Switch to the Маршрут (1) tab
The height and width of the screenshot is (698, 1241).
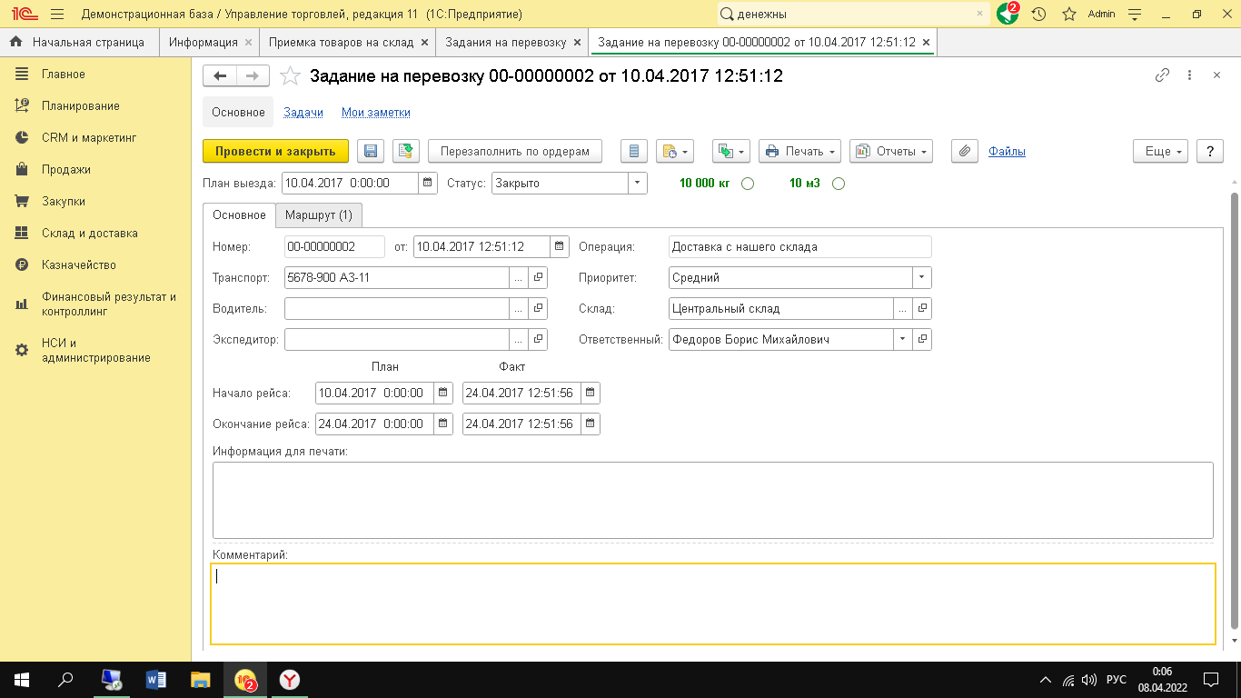pyautogui.click(x=318, y=215)
